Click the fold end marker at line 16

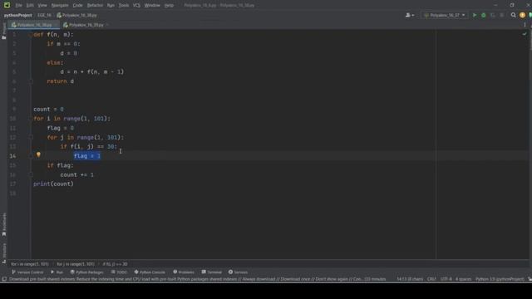click(x=31, y=174)
